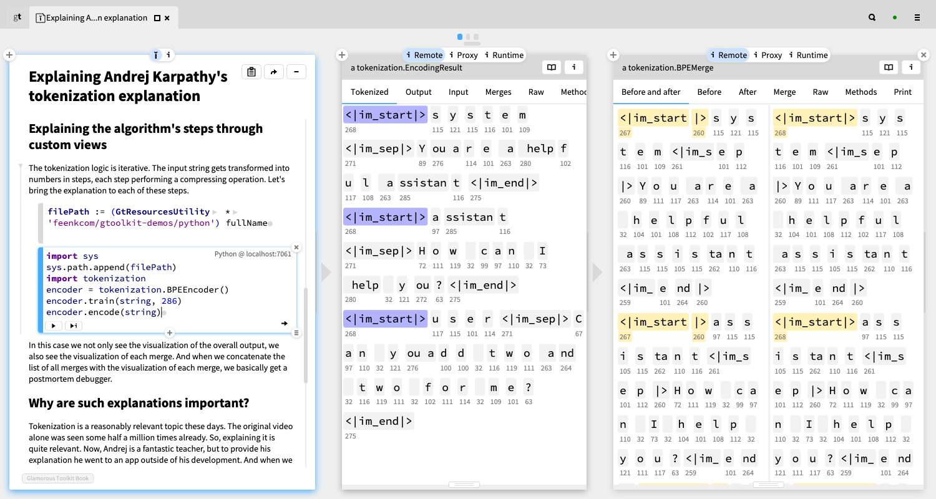The width and height of the screenshot is (936, 499).
Task: Open the hamburger menu at top right
Action: pyautogui.click(x=917, y=17)
